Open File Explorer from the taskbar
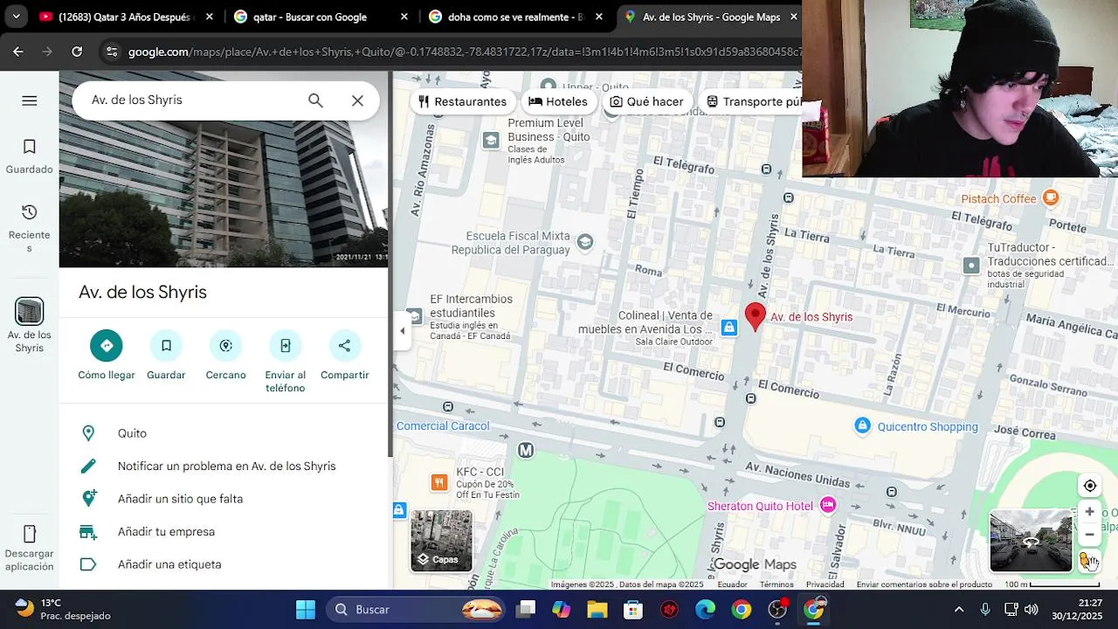This screenshot has width=1118, height=629. tap(597, 609)
